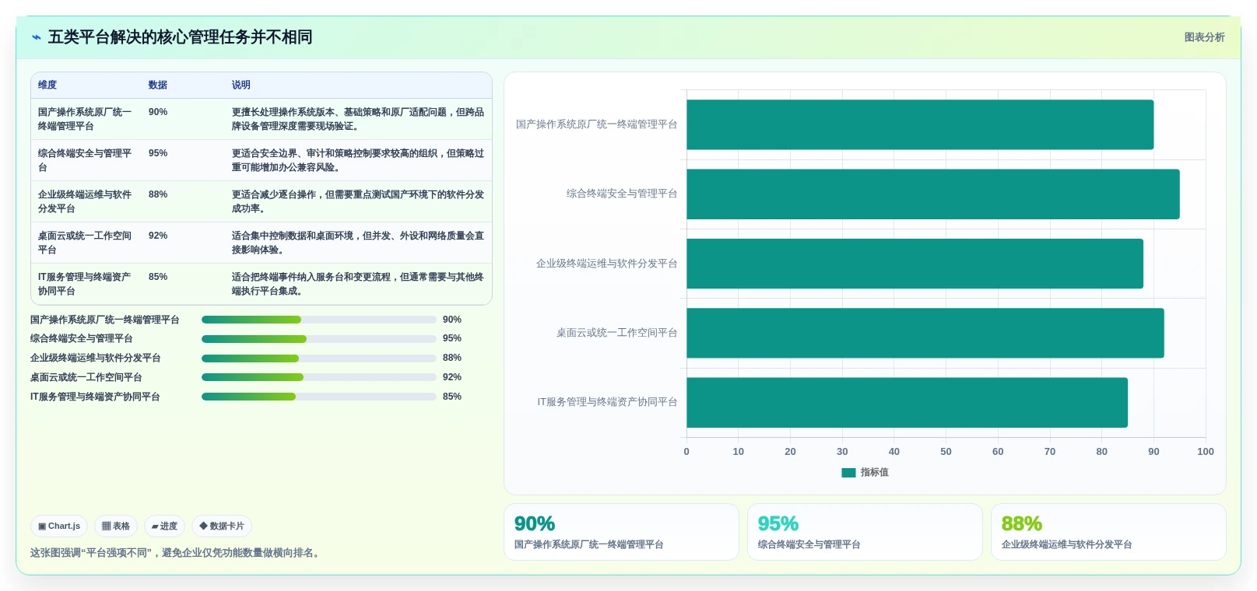
Task: Click chart bar for 桌面云或统一工作空间平台
Action: [925, 333]
